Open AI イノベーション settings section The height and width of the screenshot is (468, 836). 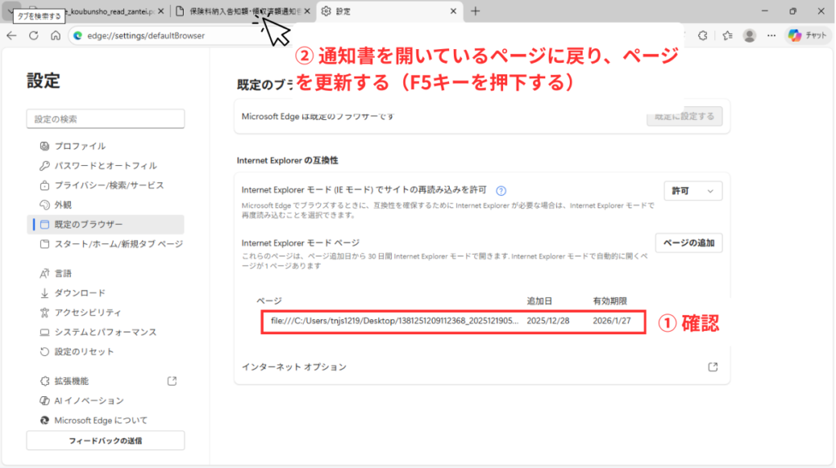pos(105,401)
